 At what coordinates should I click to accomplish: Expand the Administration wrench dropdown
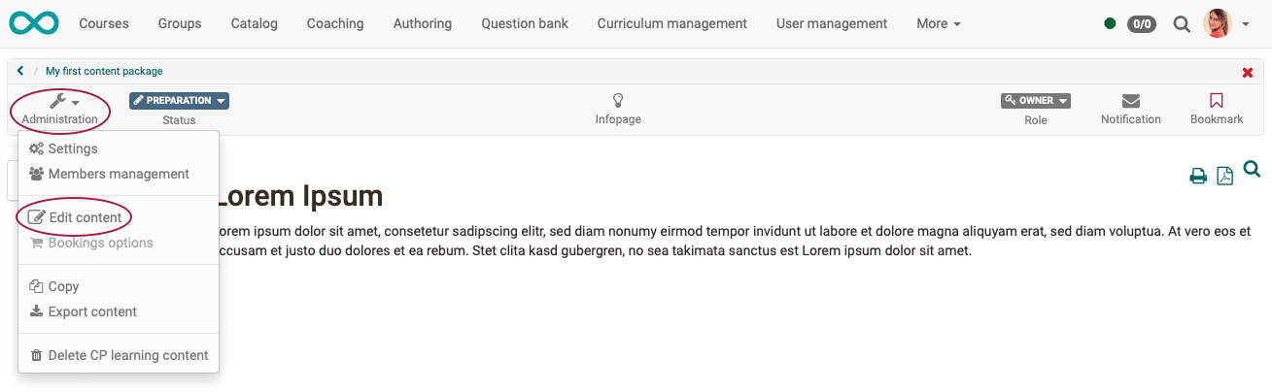coord(63,101)
